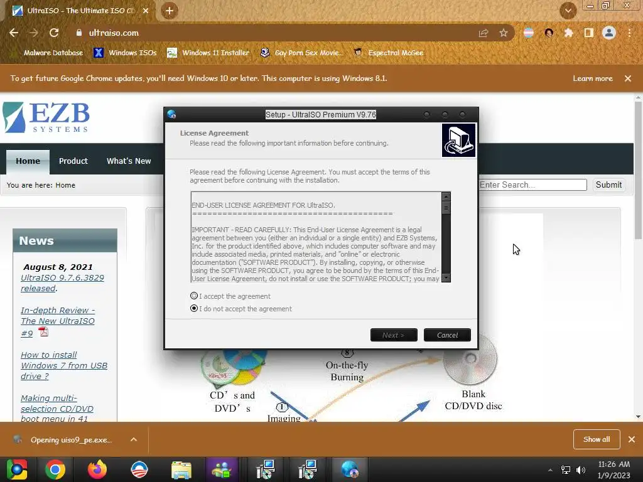The image size is (643, 482).
Task: Close the UltraISO browser tab
Action: (x=146, y=11)
